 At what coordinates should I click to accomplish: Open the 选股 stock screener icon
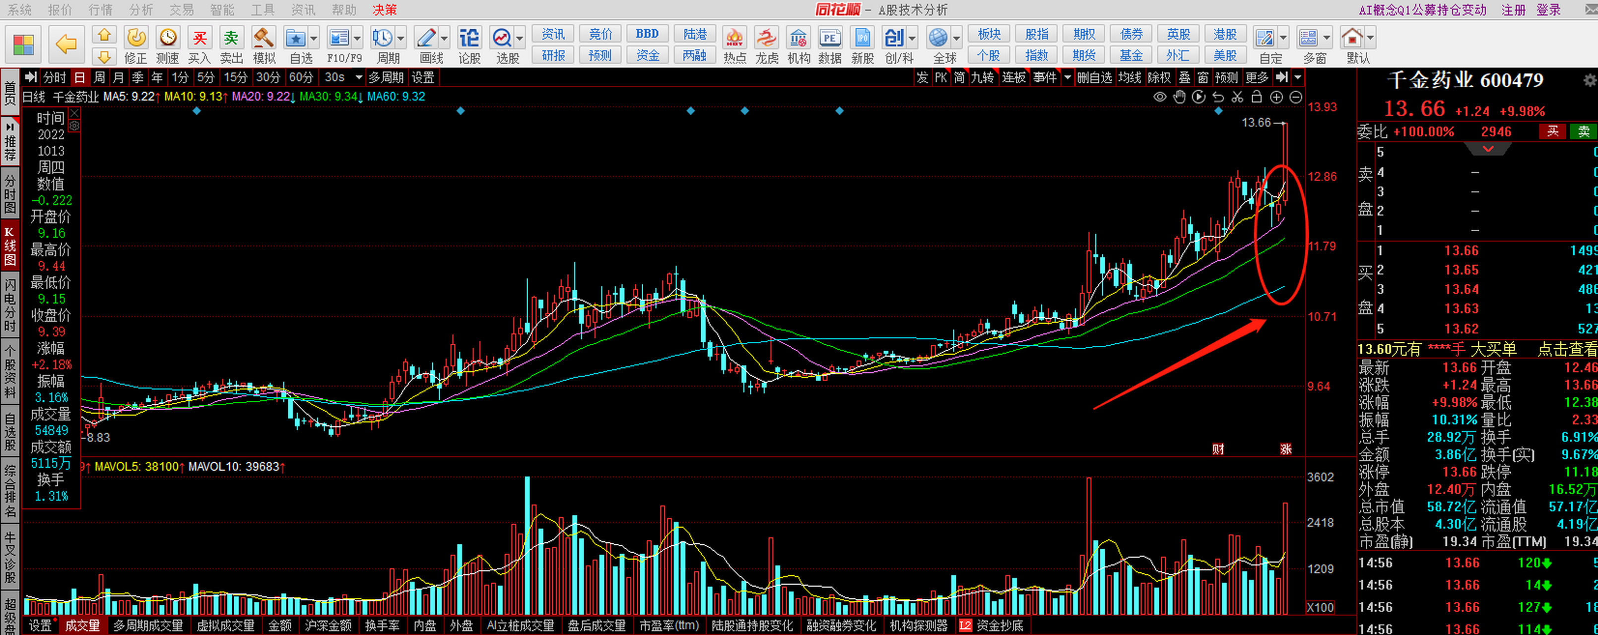click(x=501, y=39)
